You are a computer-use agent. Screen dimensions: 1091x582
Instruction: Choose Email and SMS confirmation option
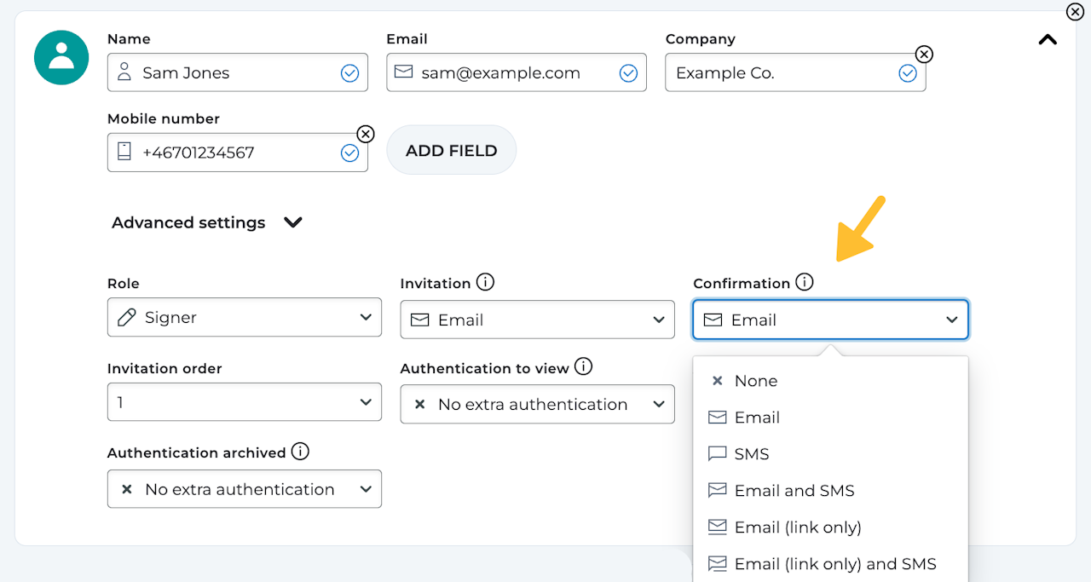point(794,491)
